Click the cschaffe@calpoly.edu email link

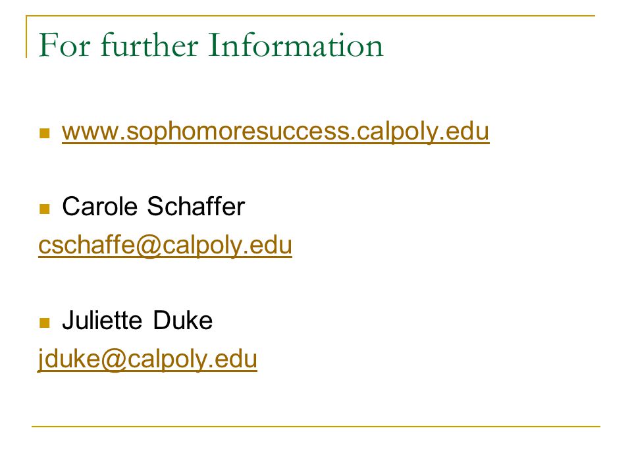click(x=165, y=245)
